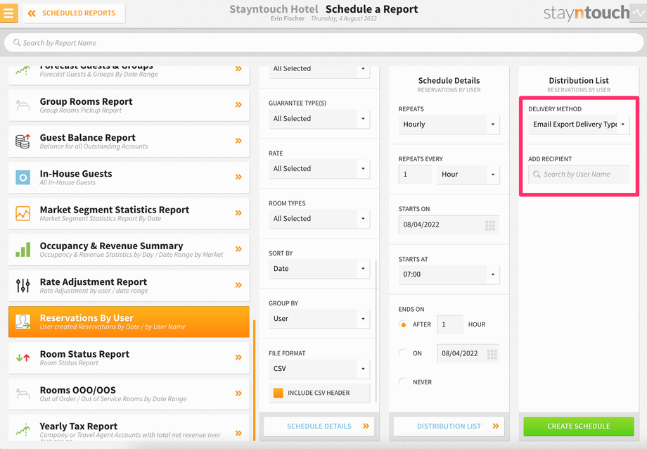Open the hamburger main menu

click(x=8, y=13)
